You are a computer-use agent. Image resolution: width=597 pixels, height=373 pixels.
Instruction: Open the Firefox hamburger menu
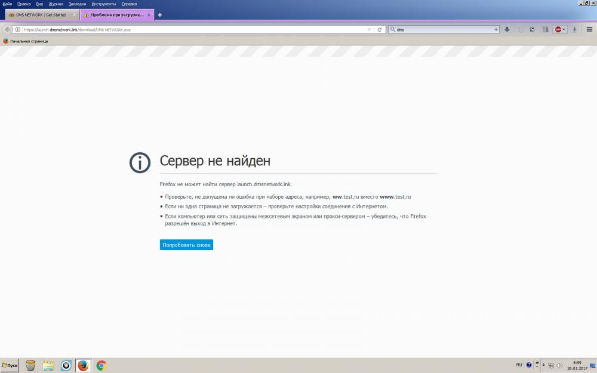coord(589,29)
